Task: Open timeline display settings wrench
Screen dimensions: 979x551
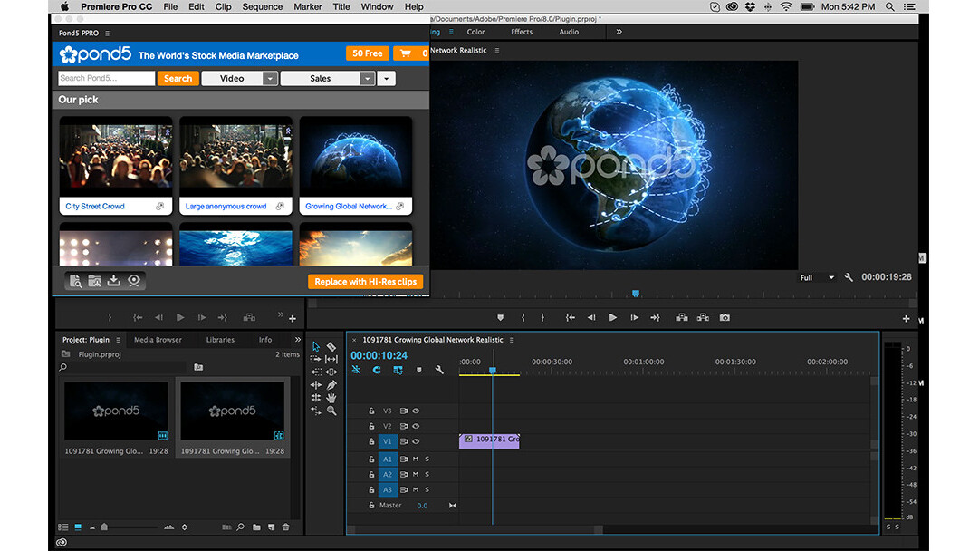Action: (439, 370)
